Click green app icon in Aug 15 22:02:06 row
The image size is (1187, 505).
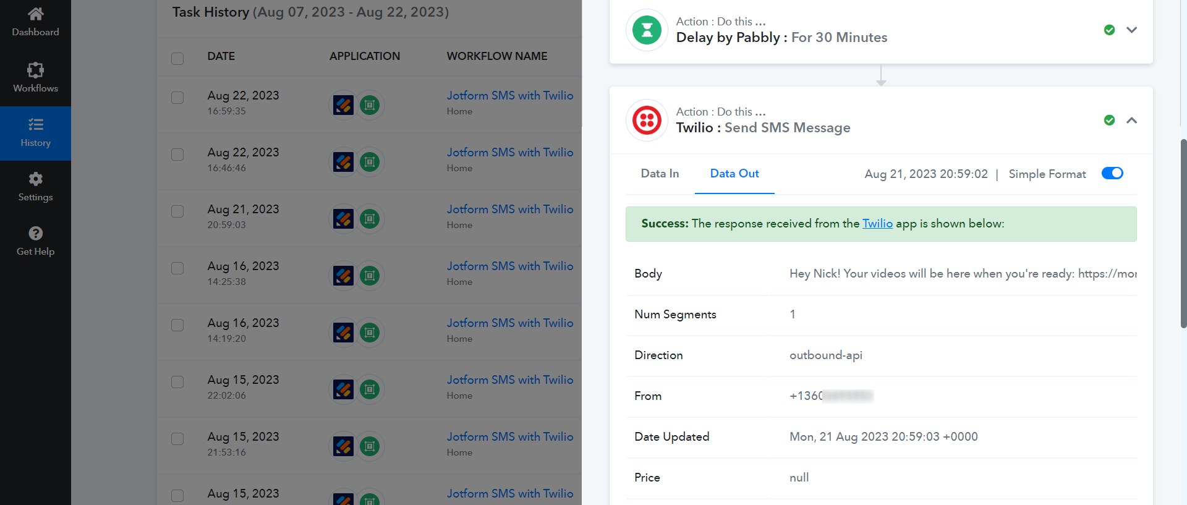370,389
